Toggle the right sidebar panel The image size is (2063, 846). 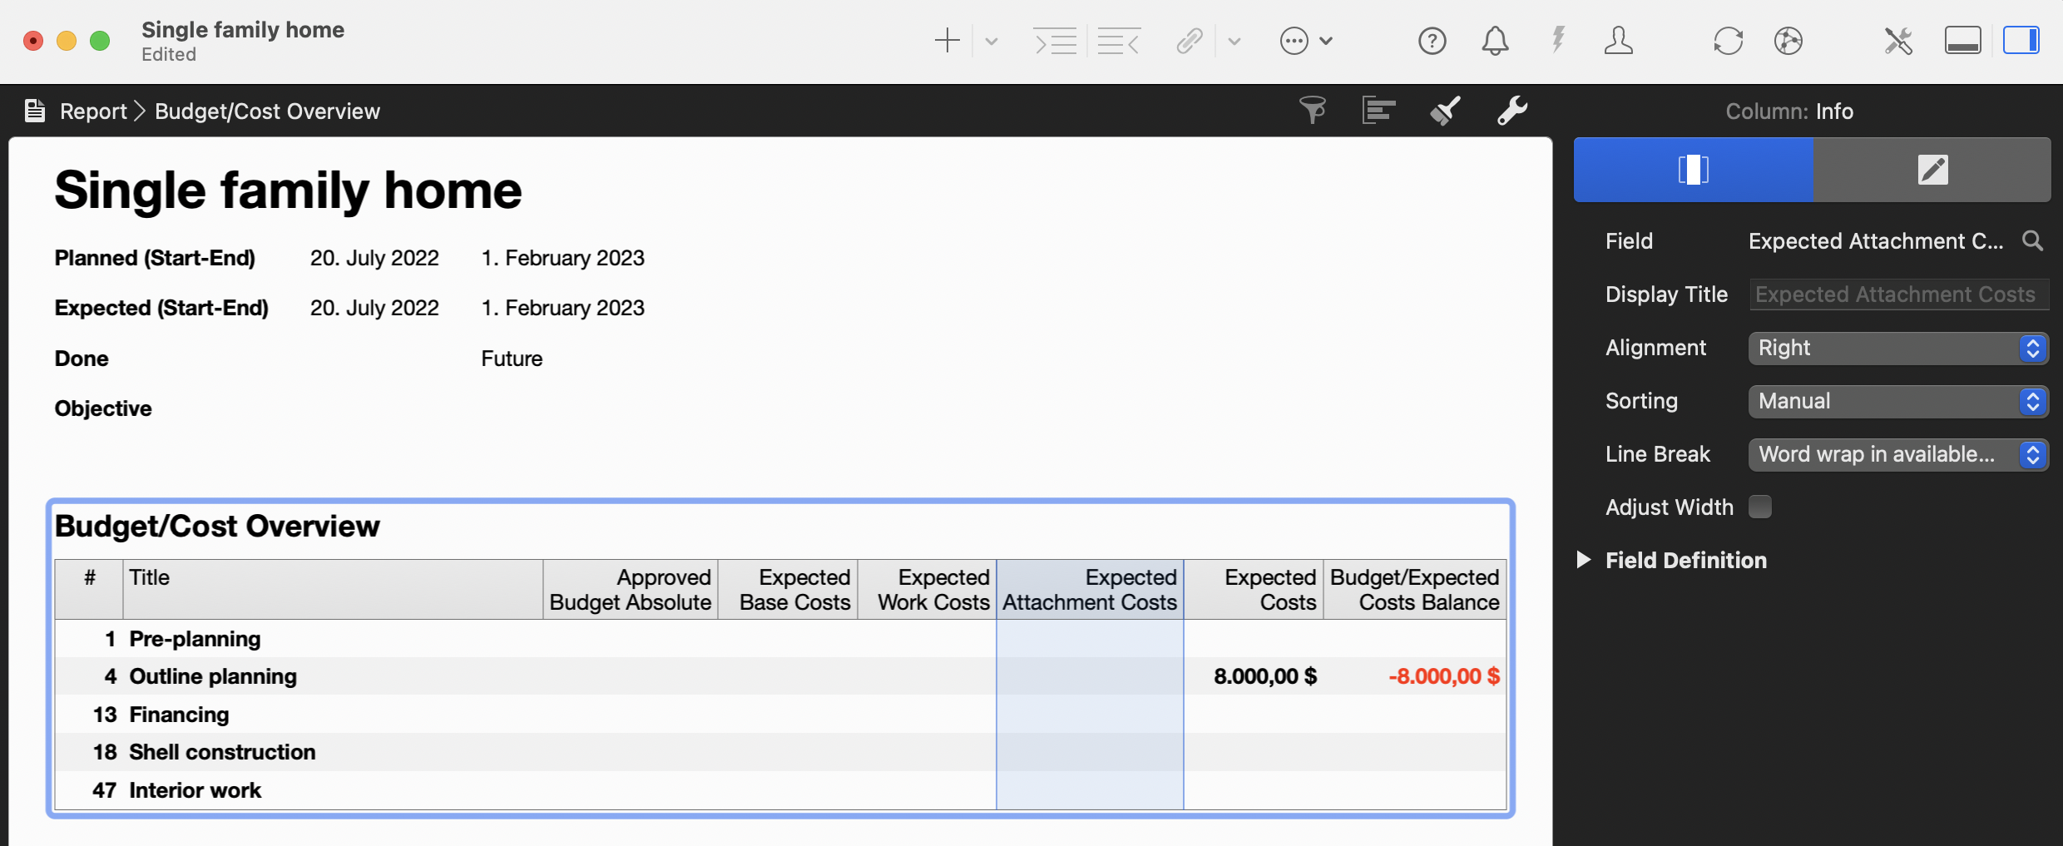point(2021,41)
